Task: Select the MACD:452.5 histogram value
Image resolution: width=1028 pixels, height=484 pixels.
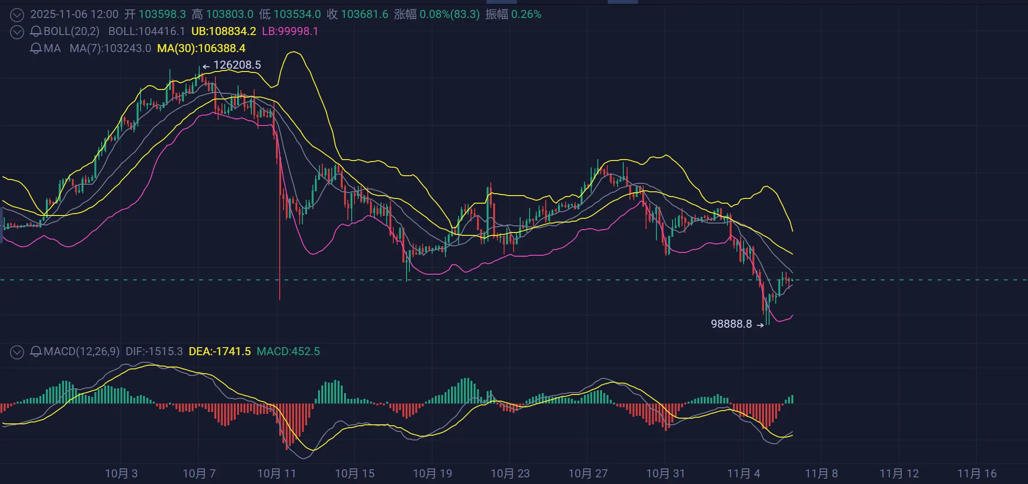Action: [x=288, y=351]
